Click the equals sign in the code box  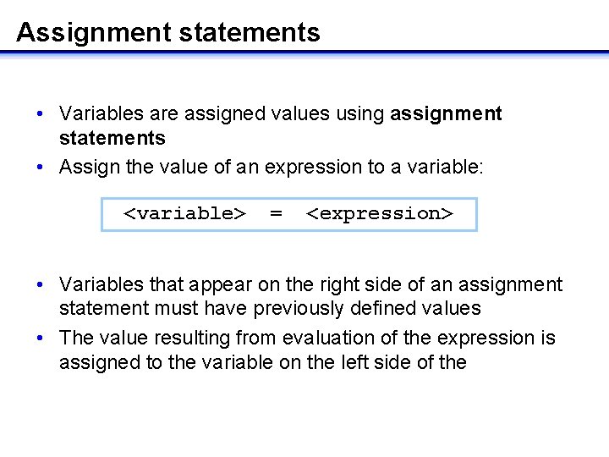coord(276,213)
